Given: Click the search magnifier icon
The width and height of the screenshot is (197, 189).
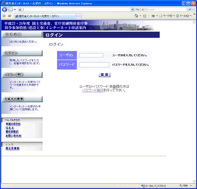Looking at the screenshot, I should click(190, 9).
